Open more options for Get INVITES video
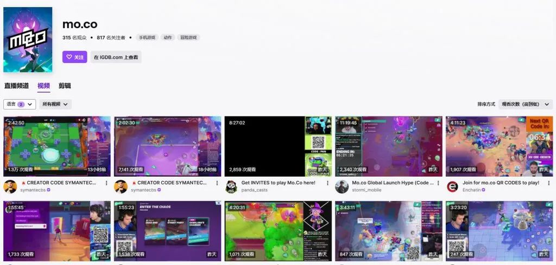 (x=327, y=183)
